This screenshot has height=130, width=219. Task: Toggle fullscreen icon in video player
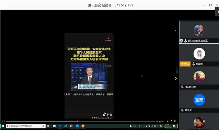(x=175, y=121)
